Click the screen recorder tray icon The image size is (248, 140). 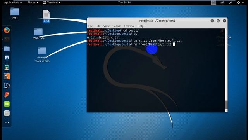222,2
